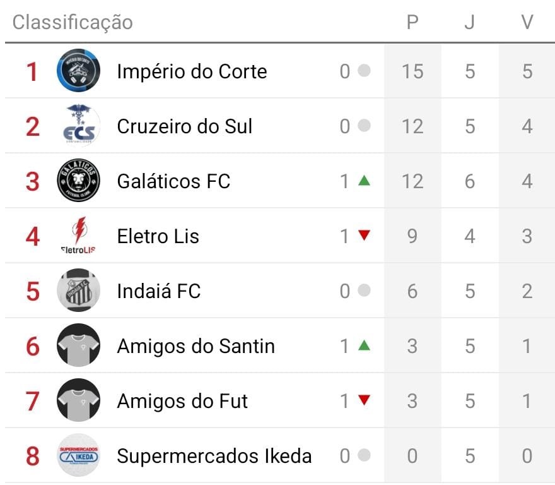Select the Eletro Lis lightning logo
Viewport: 555px width, 485px height.
pyautogui.click(x=78, y=236)
